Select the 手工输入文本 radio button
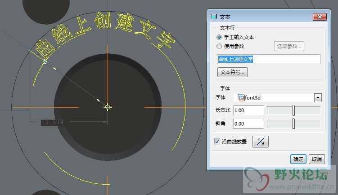The height and width of the screenshot is (195, 338). pos(219,37)
